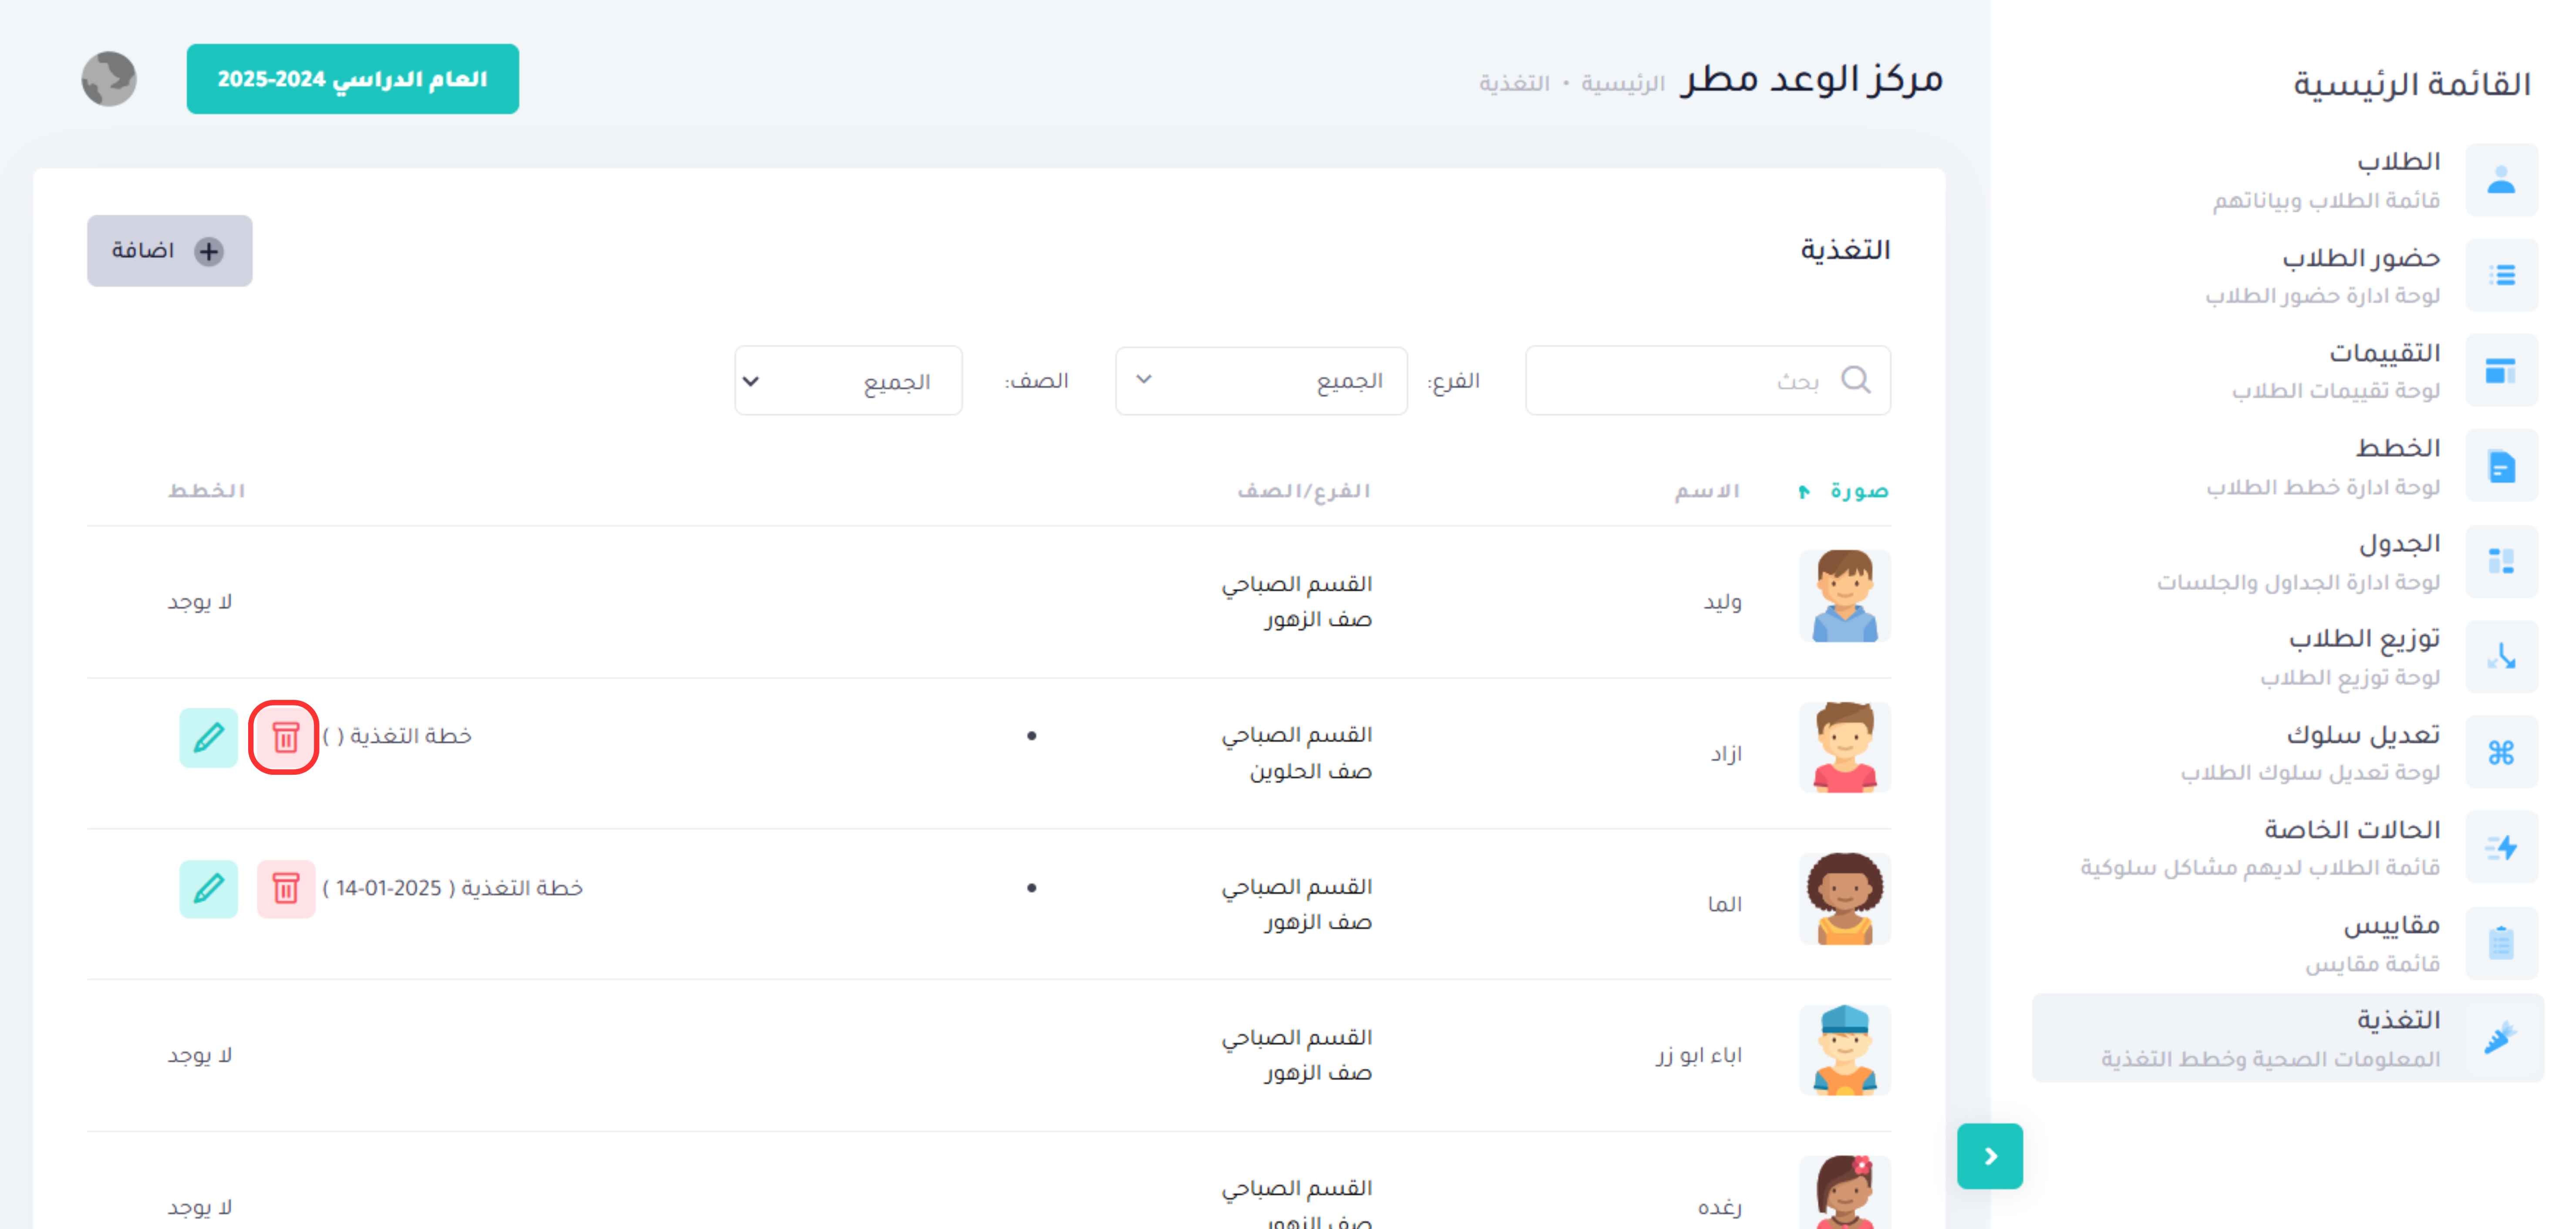The height and width of the screenshot is (1229, 2576).
Task: Click the name رغده
Action: coord(1720,1208)
